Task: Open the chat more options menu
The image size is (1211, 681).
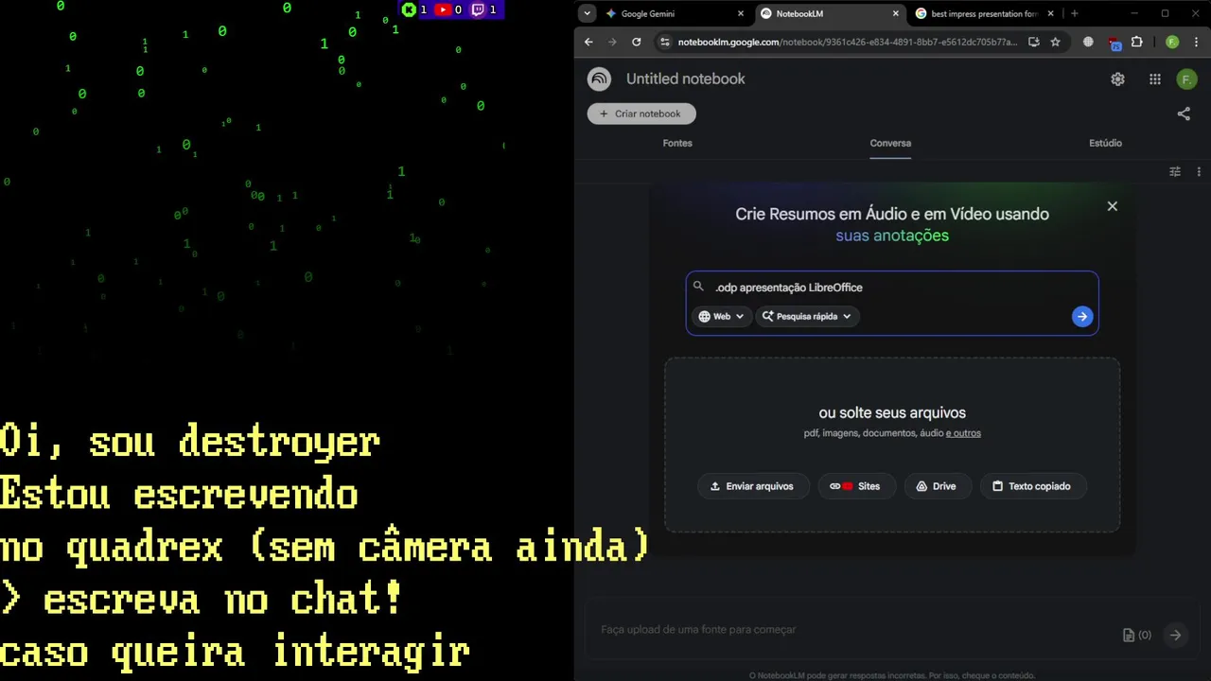Action: pyautogui.click(x=1199, y=172)
